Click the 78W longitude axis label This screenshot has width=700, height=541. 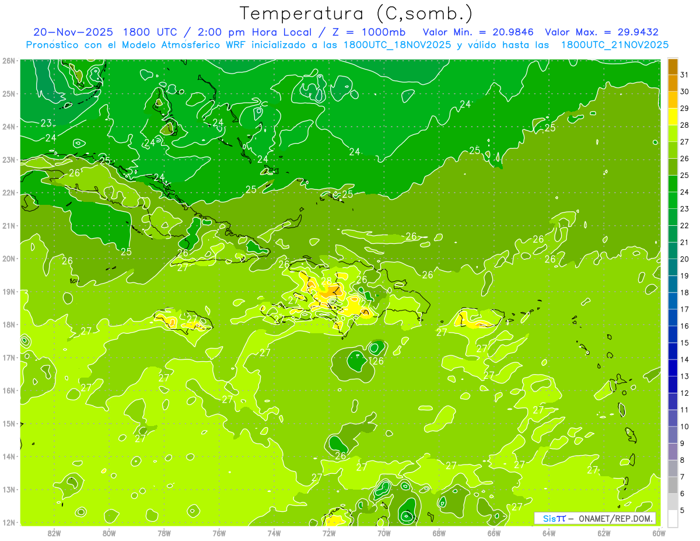point(164,533)
